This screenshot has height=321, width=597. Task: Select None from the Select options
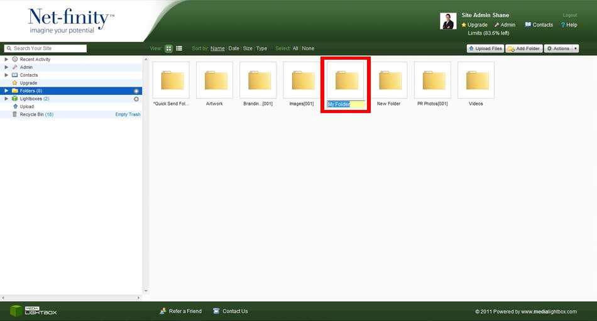point(308,48)
